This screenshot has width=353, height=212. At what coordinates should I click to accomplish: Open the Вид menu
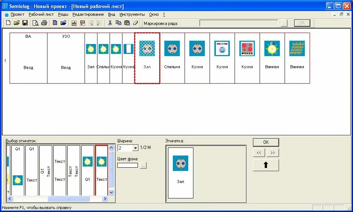111,14
